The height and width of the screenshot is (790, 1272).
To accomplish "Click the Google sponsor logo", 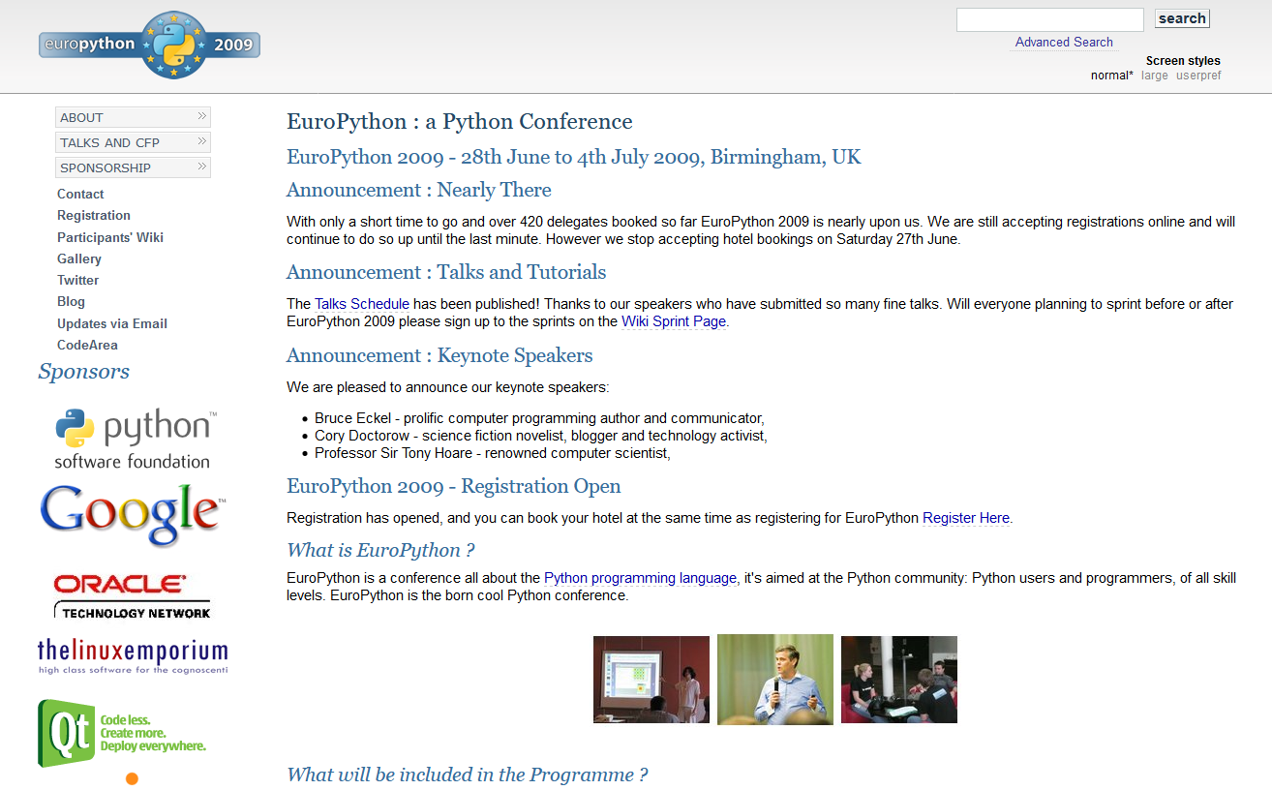I will click(133, 514).
